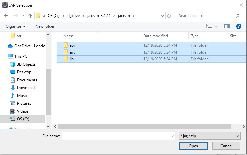Go to Desktop in the sidebar
Viewport: 247px width, 155px height.
point(21,72)
